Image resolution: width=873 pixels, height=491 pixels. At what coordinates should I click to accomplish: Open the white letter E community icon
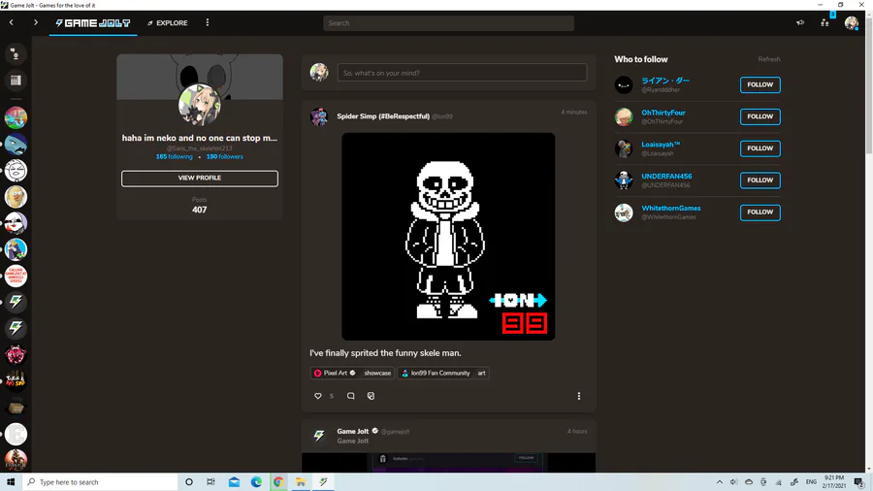[x=16, y=434]
